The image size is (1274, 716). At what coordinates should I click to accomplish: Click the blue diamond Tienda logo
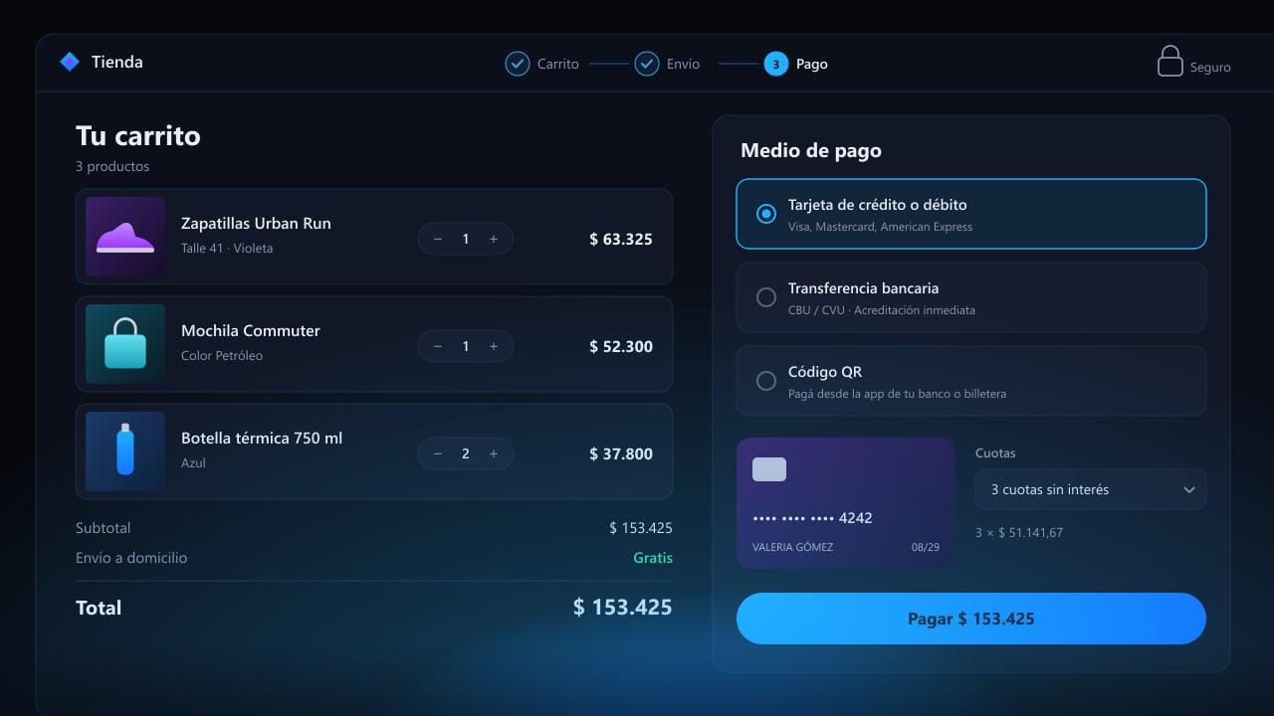point(70,62)
